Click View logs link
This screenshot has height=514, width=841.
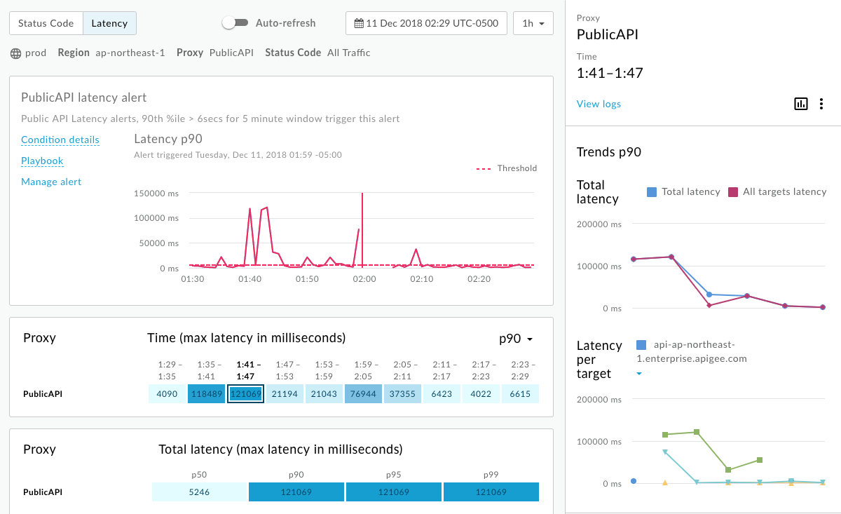pyautogui.click(x=599, y=104)
